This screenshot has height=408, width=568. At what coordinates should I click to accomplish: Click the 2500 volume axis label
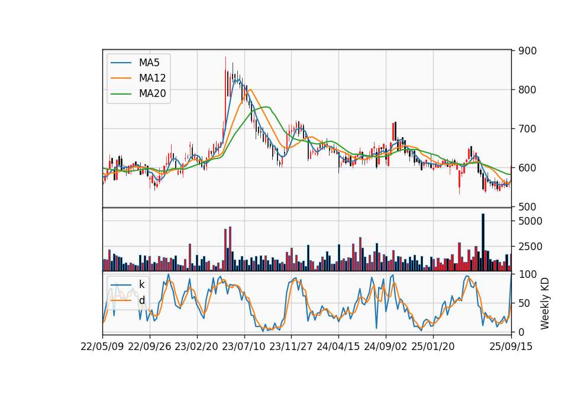pyautogui.click(x=530, y=247)
